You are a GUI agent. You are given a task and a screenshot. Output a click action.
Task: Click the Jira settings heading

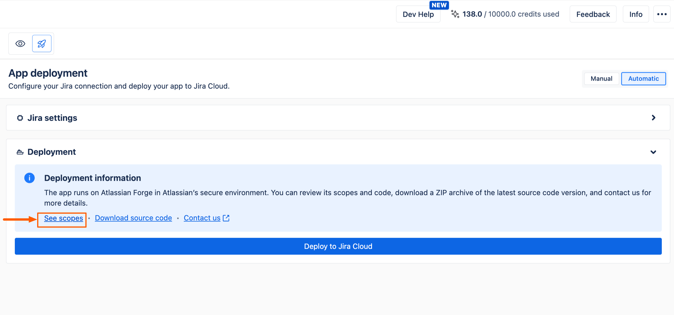[52, 118]
